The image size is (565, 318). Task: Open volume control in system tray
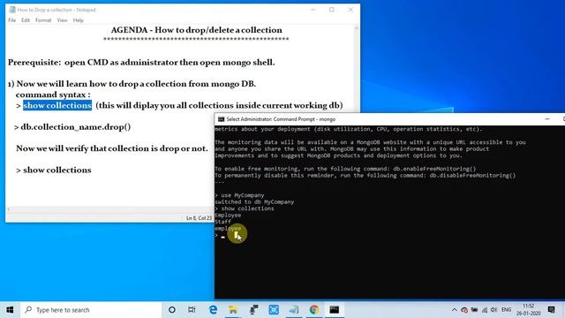click(494, 310)
